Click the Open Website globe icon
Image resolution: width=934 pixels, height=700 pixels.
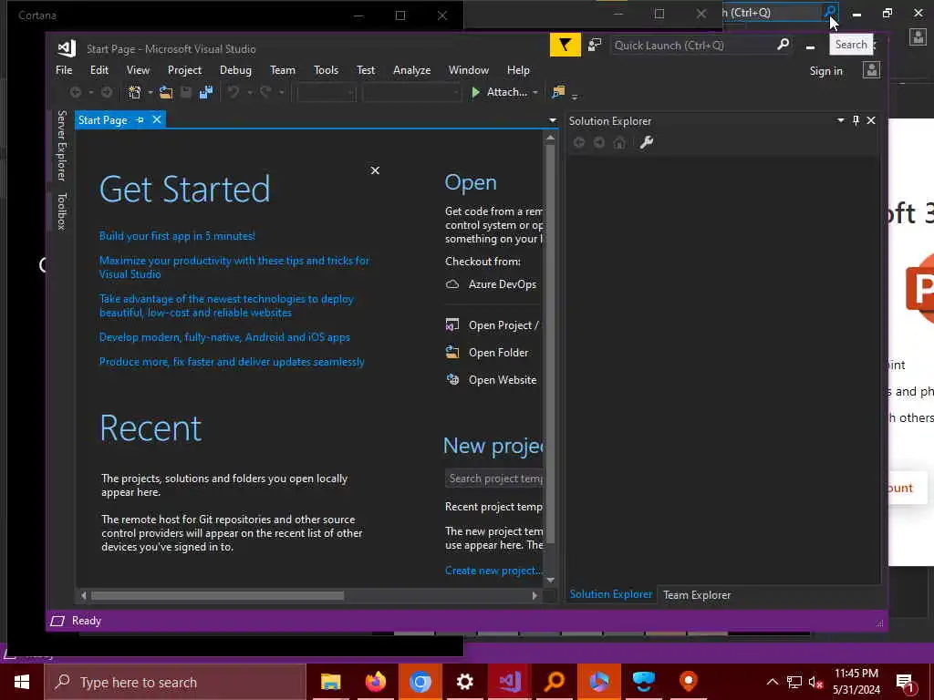tap(452, 380)
